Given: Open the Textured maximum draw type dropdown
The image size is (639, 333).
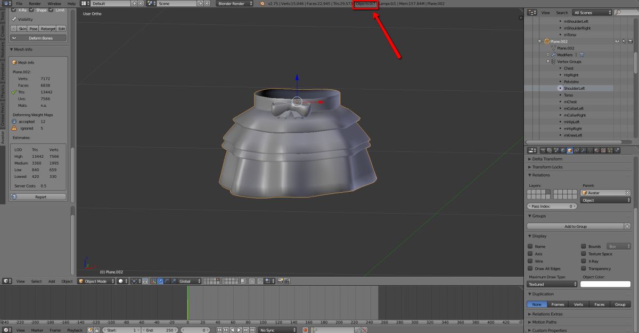Looking at the screenshot, I should (552, 284).
